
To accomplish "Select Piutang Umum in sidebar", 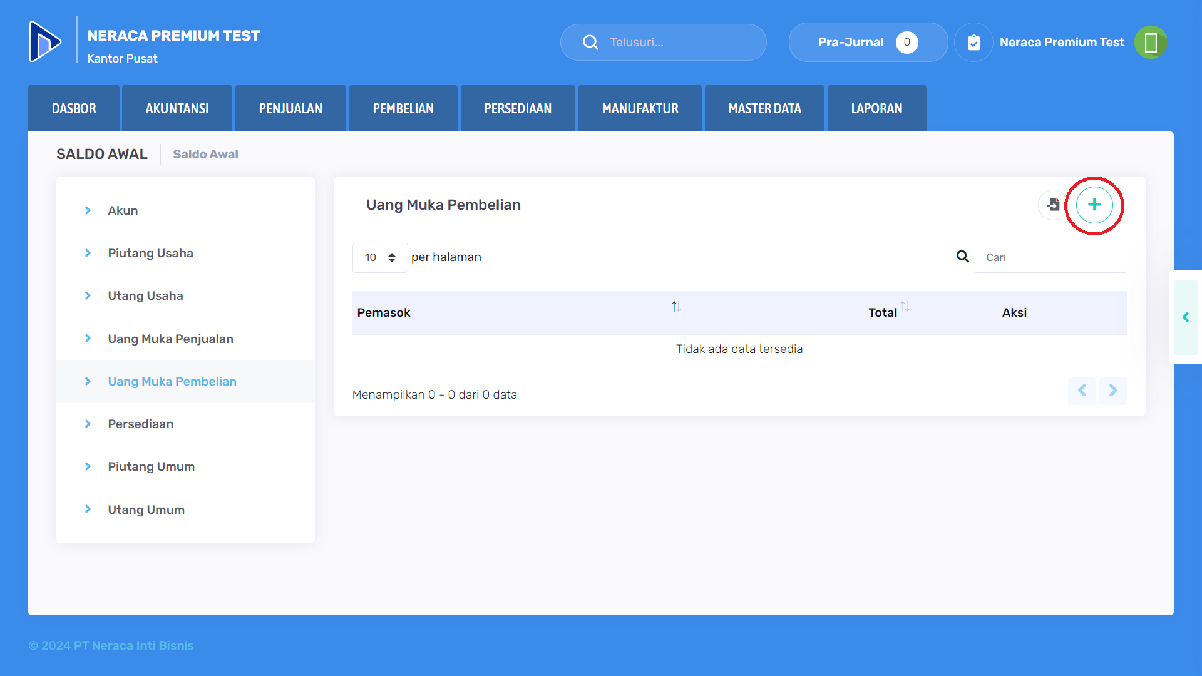I will point(185,466).
